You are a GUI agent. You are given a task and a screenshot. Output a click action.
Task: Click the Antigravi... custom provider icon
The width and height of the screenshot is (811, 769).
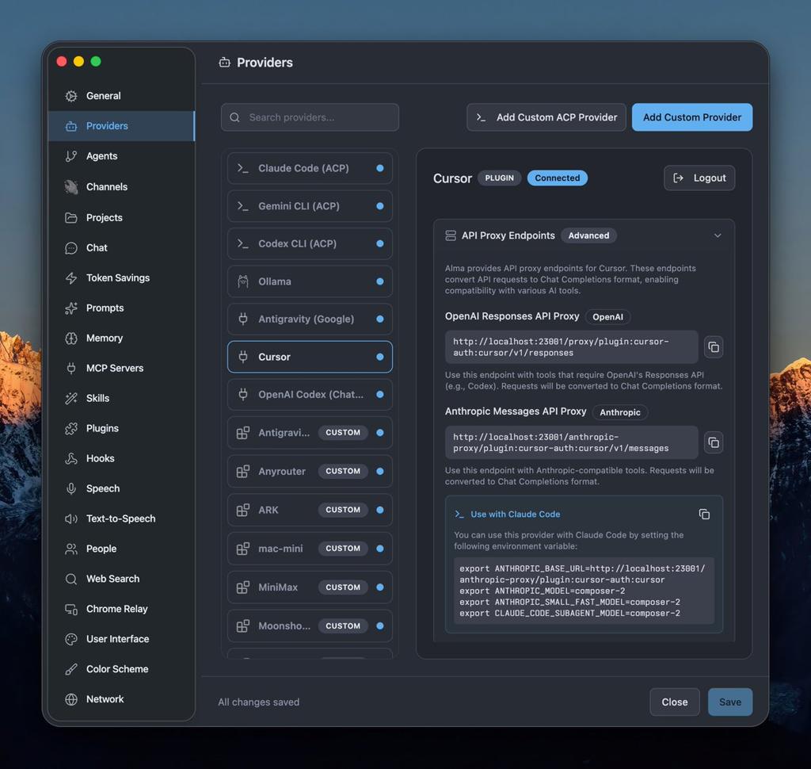point(243,432)
